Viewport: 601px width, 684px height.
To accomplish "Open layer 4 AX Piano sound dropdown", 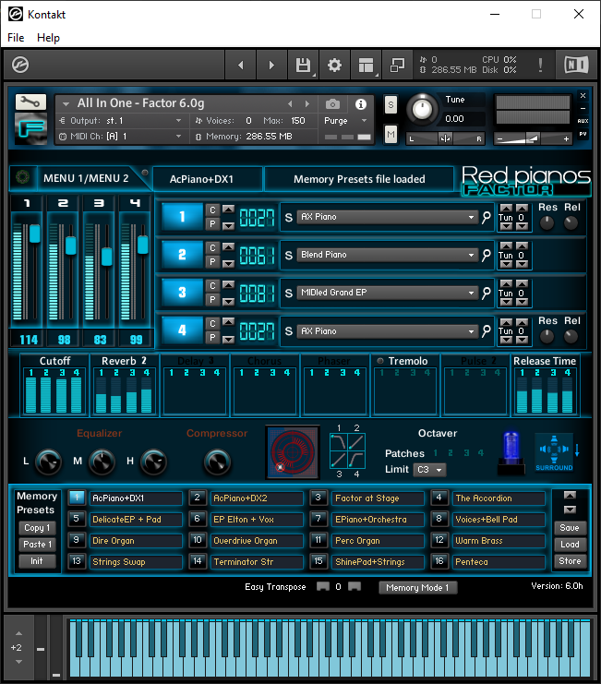I will [388, 331].
